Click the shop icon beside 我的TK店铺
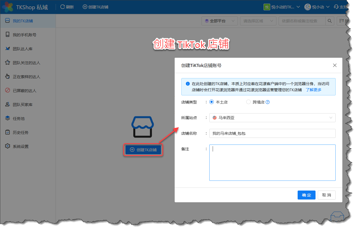Viewport: 358px width, 231px height. coord(8,21)
